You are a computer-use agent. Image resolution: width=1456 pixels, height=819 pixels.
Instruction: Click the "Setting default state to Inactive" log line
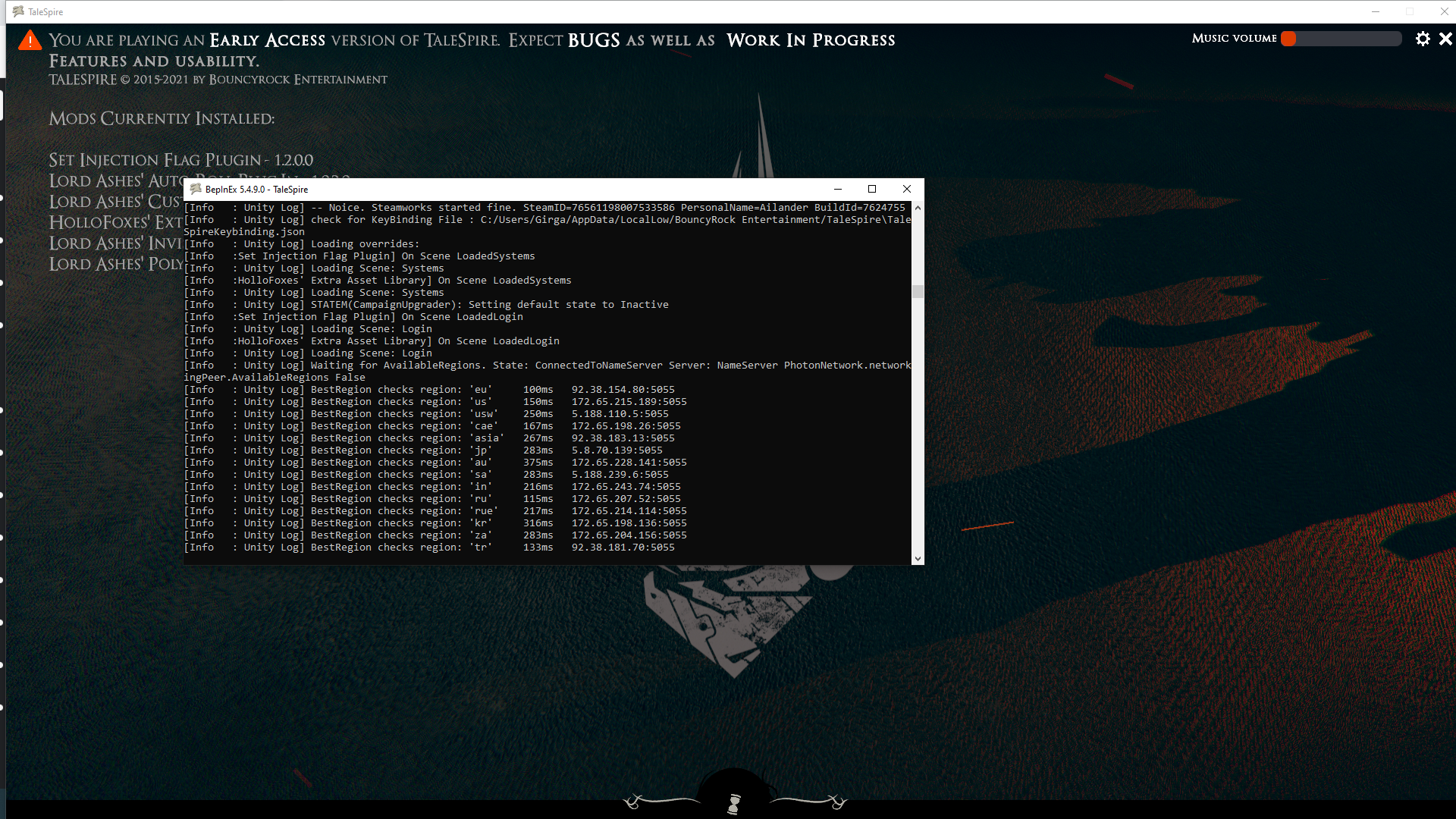pos(426,305)
